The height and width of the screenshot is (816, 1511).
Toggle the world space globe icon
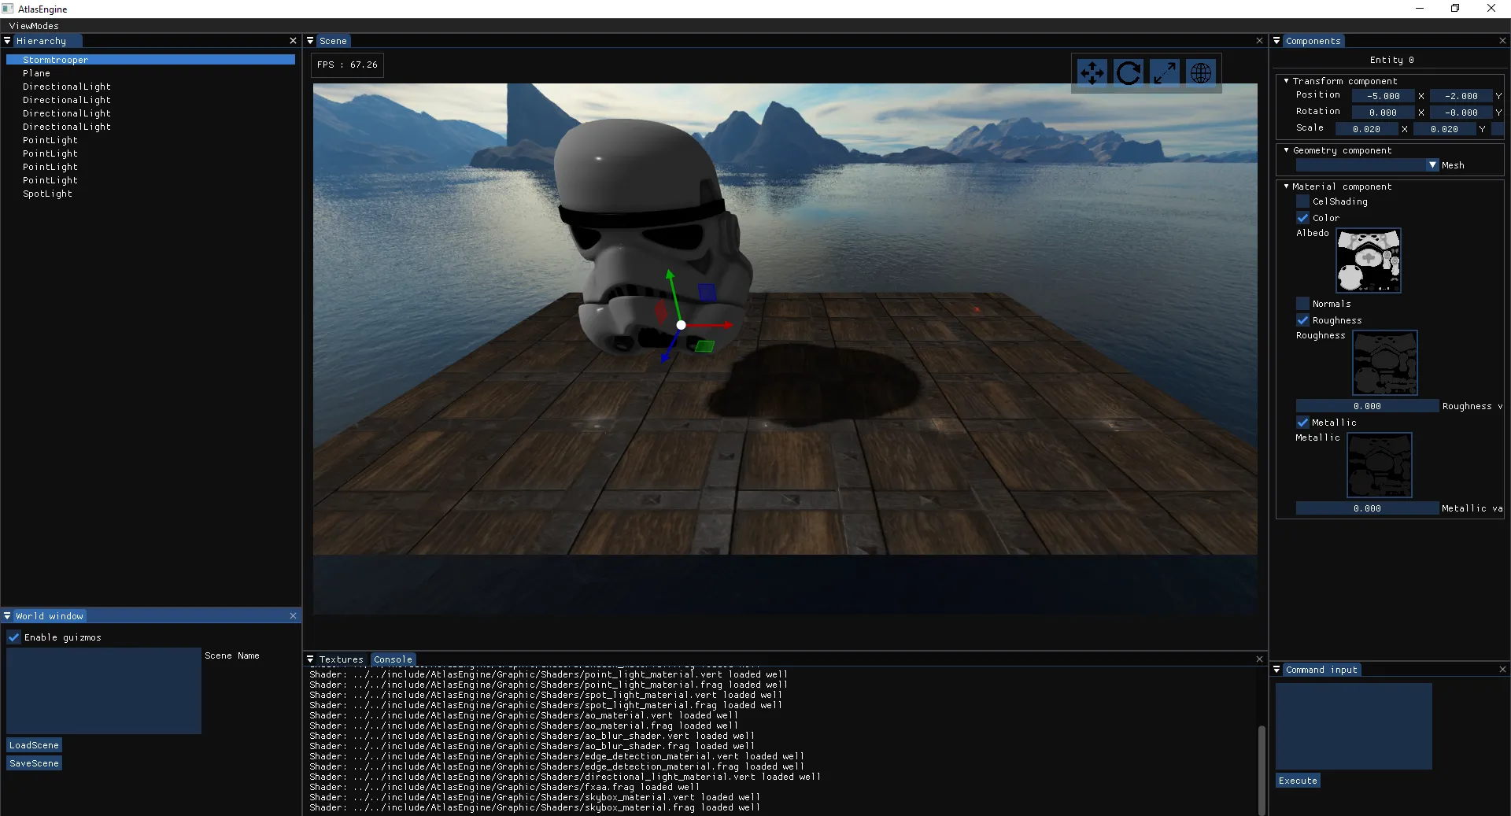pyautogui.click(x=1201, y=73)
